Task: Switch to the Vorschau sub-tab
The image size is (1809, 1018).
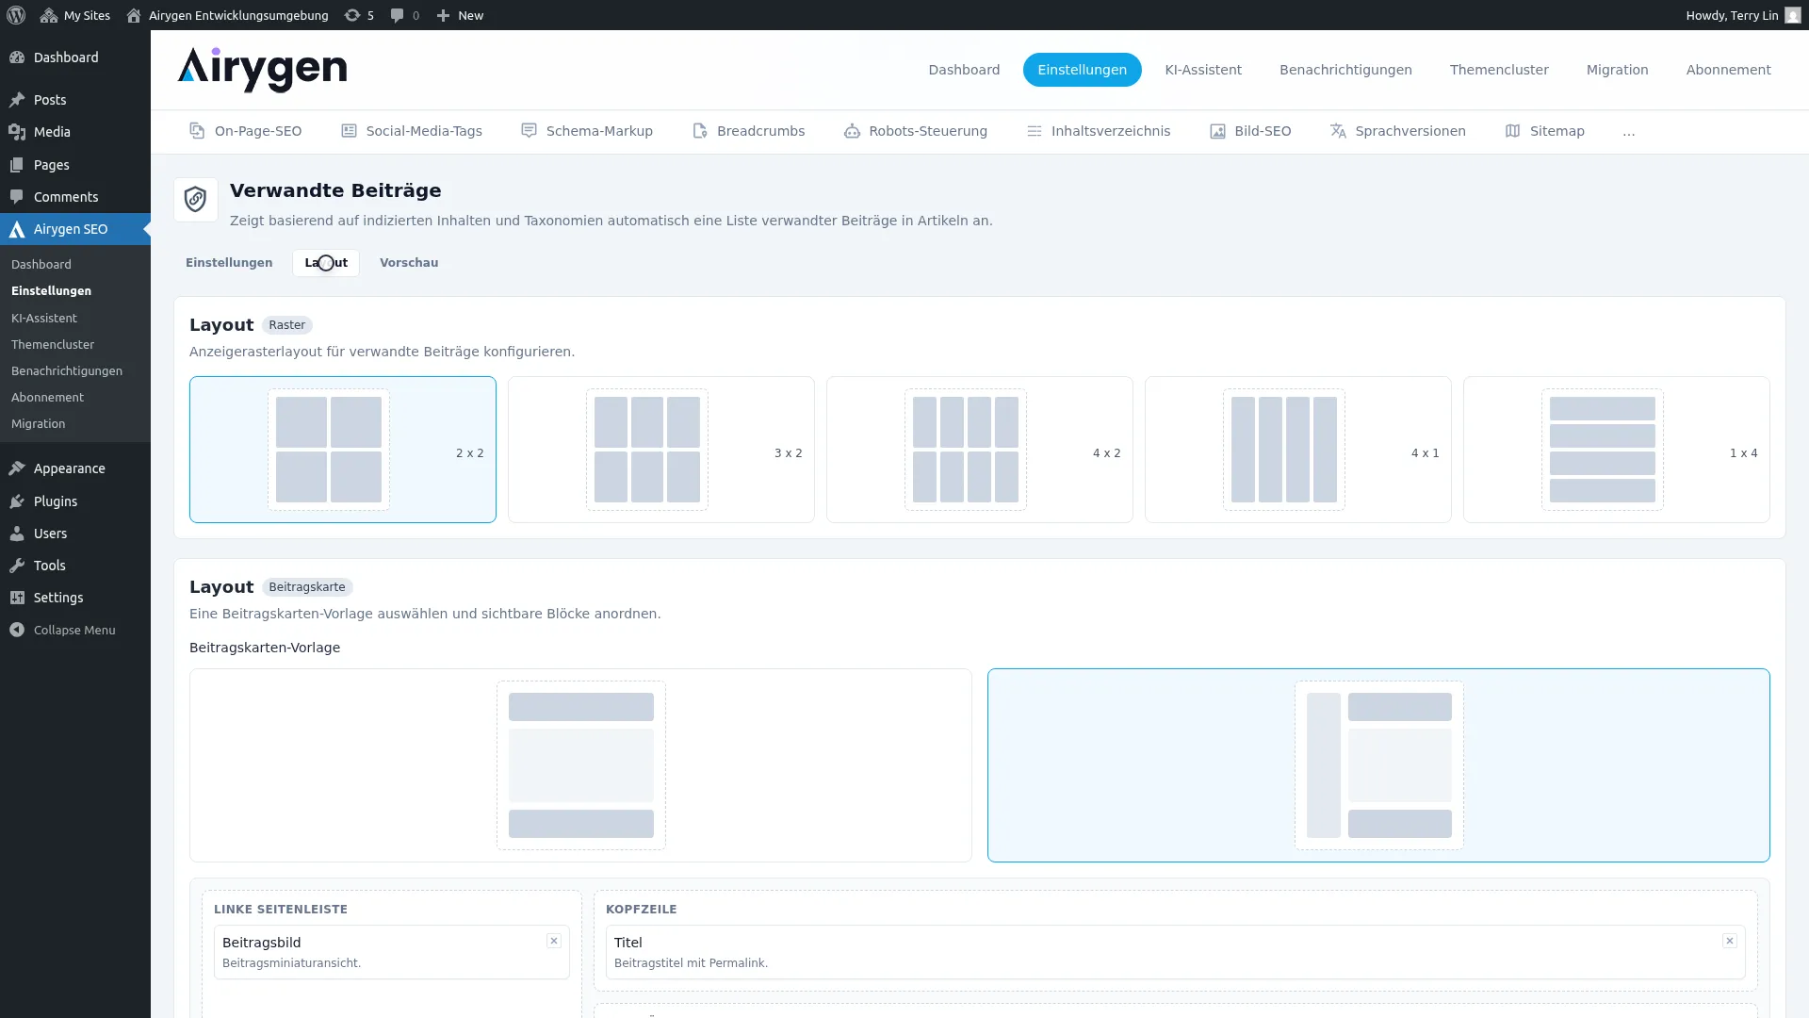Action: click(409, 263)
